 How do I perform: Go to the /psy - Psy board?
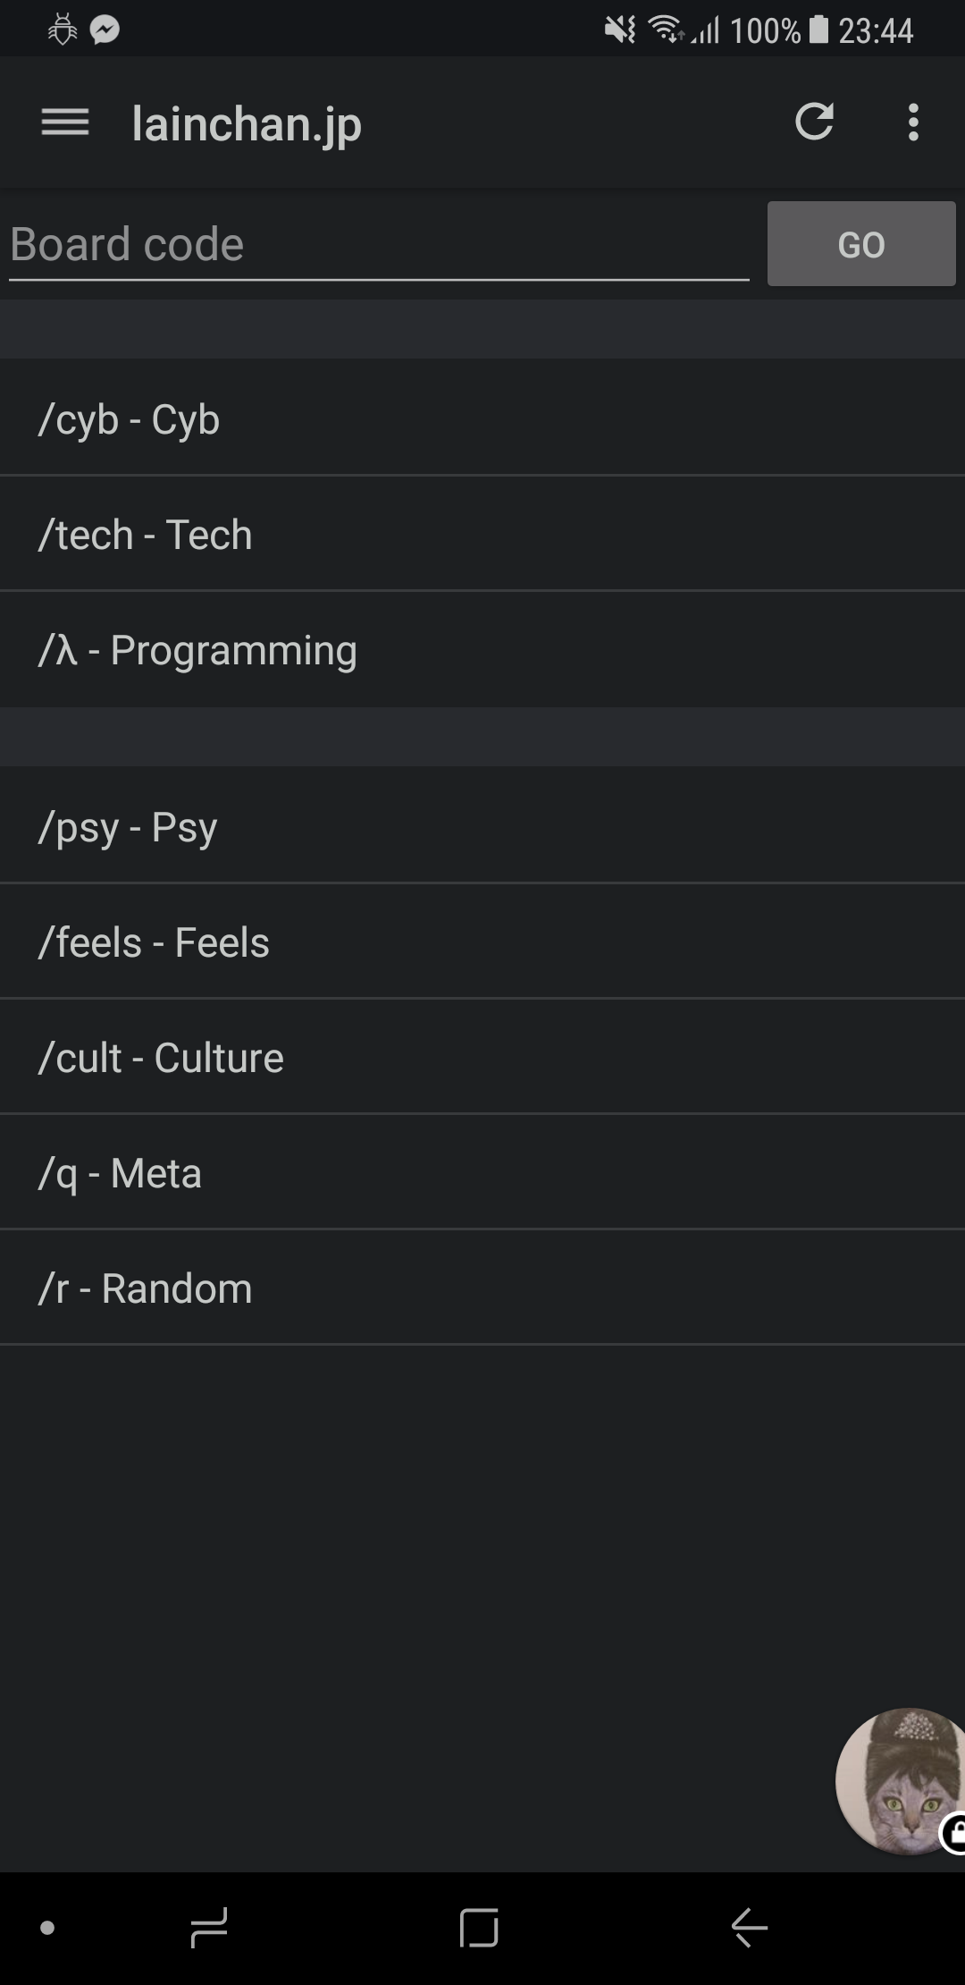tap(482, 826)
